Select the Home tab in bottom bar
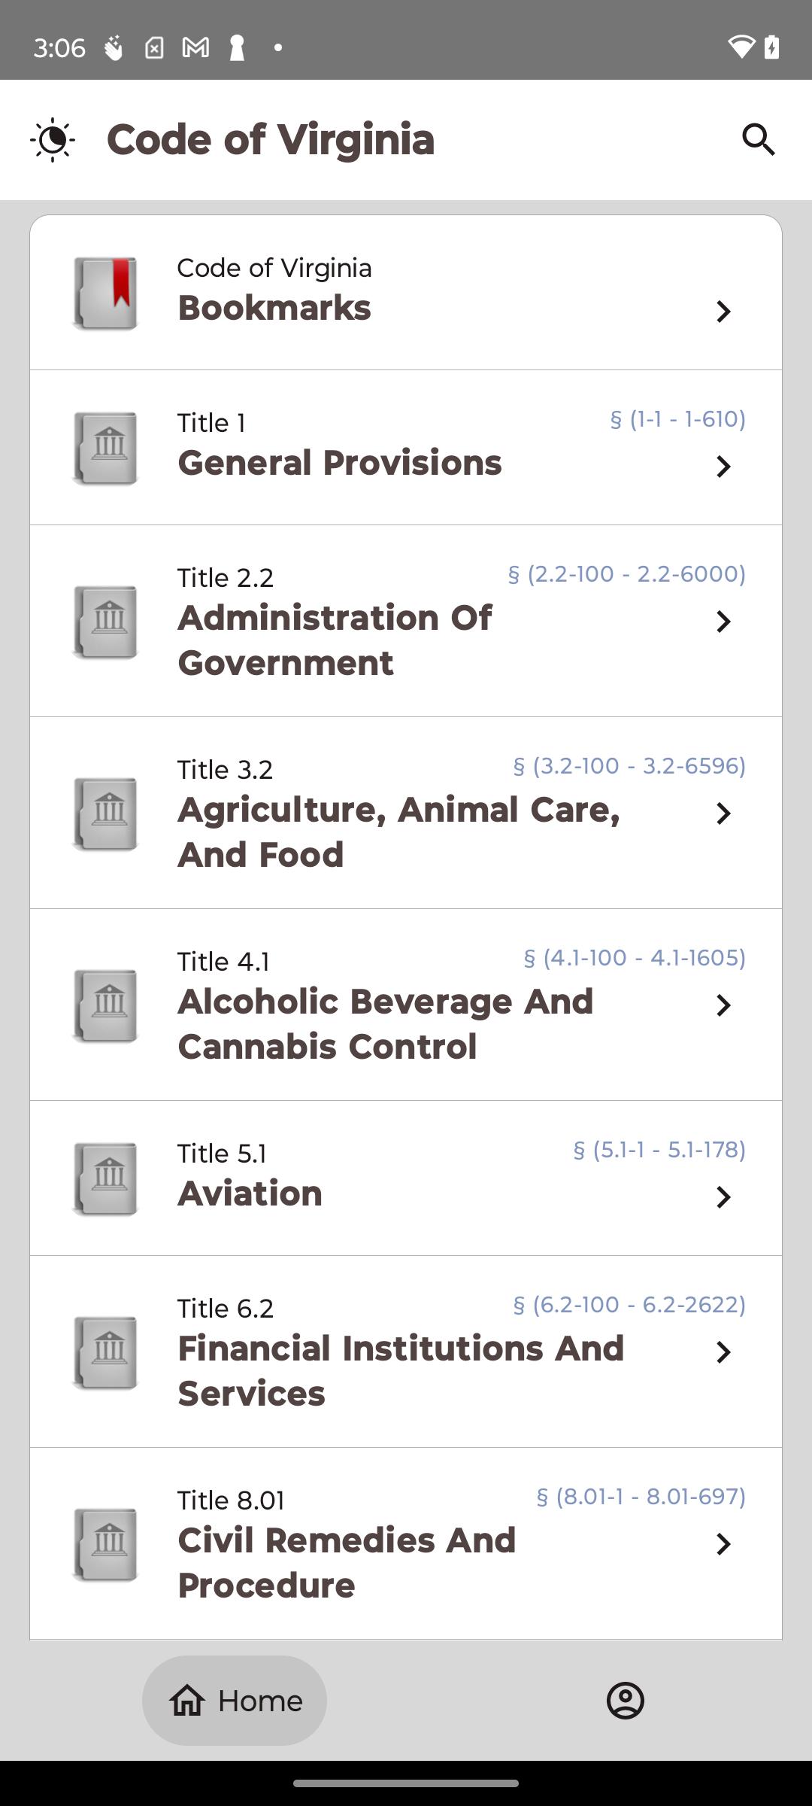The image size is (812, 1806). (x=235, y=1701)
